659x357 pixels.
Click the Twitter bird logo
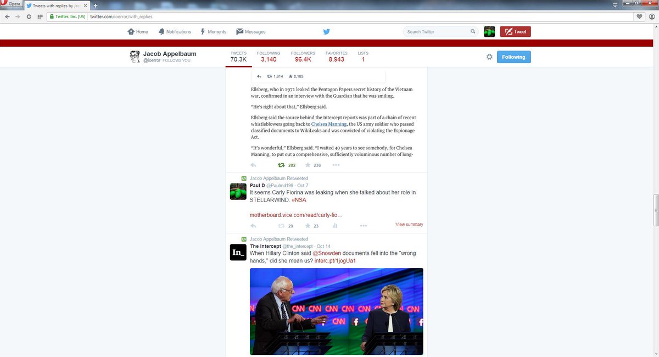[x=326, y=32]
